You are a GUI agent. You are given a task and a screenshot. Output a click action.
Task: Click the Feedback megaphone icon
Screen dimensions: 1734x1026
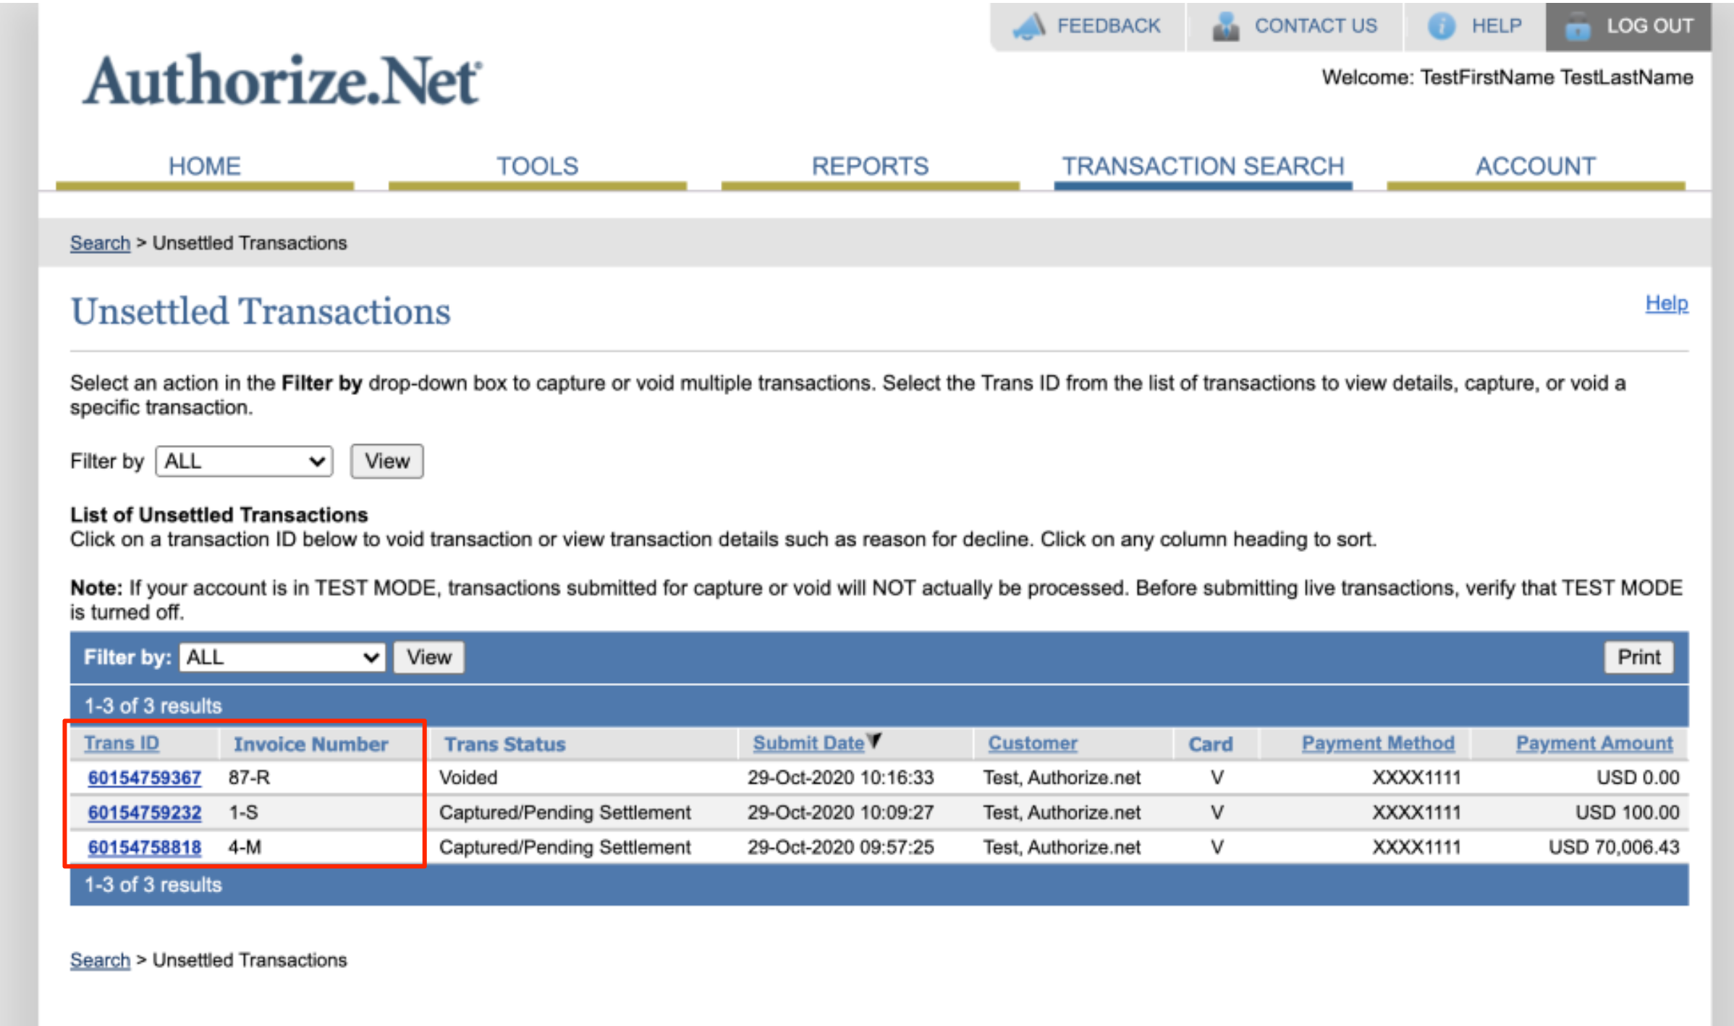tap(1028, 26)
